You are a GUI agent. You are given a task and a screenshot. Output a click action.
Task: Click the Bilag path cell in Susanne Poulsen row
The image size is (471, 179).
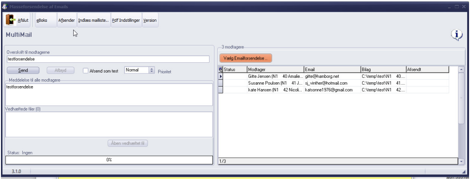383,83
